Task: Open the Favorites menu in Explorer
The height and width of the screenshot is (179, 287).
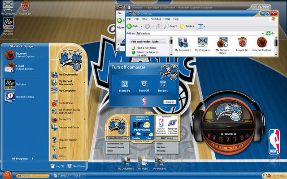Action: [x=156, y=19]
